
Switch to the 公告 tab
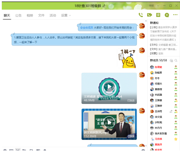18,15
